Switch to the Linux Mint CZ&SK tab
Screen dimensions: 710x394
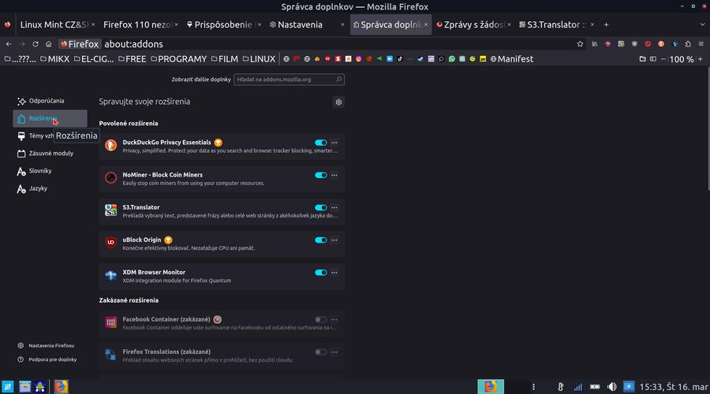[47, 24]
